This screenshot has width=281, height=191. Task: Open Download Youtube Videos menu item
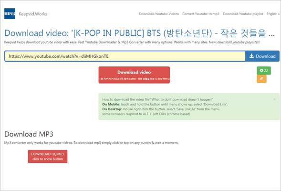point(159,14)
